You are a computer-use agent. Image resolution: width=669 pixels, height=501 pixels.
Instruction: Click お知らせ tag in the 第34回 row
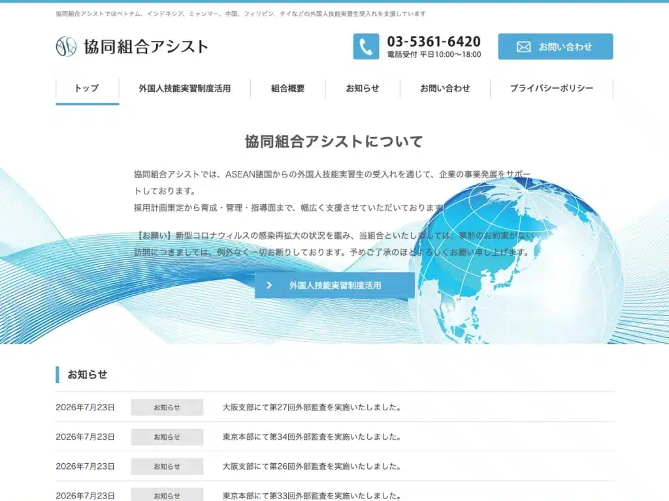pos(167,436)
